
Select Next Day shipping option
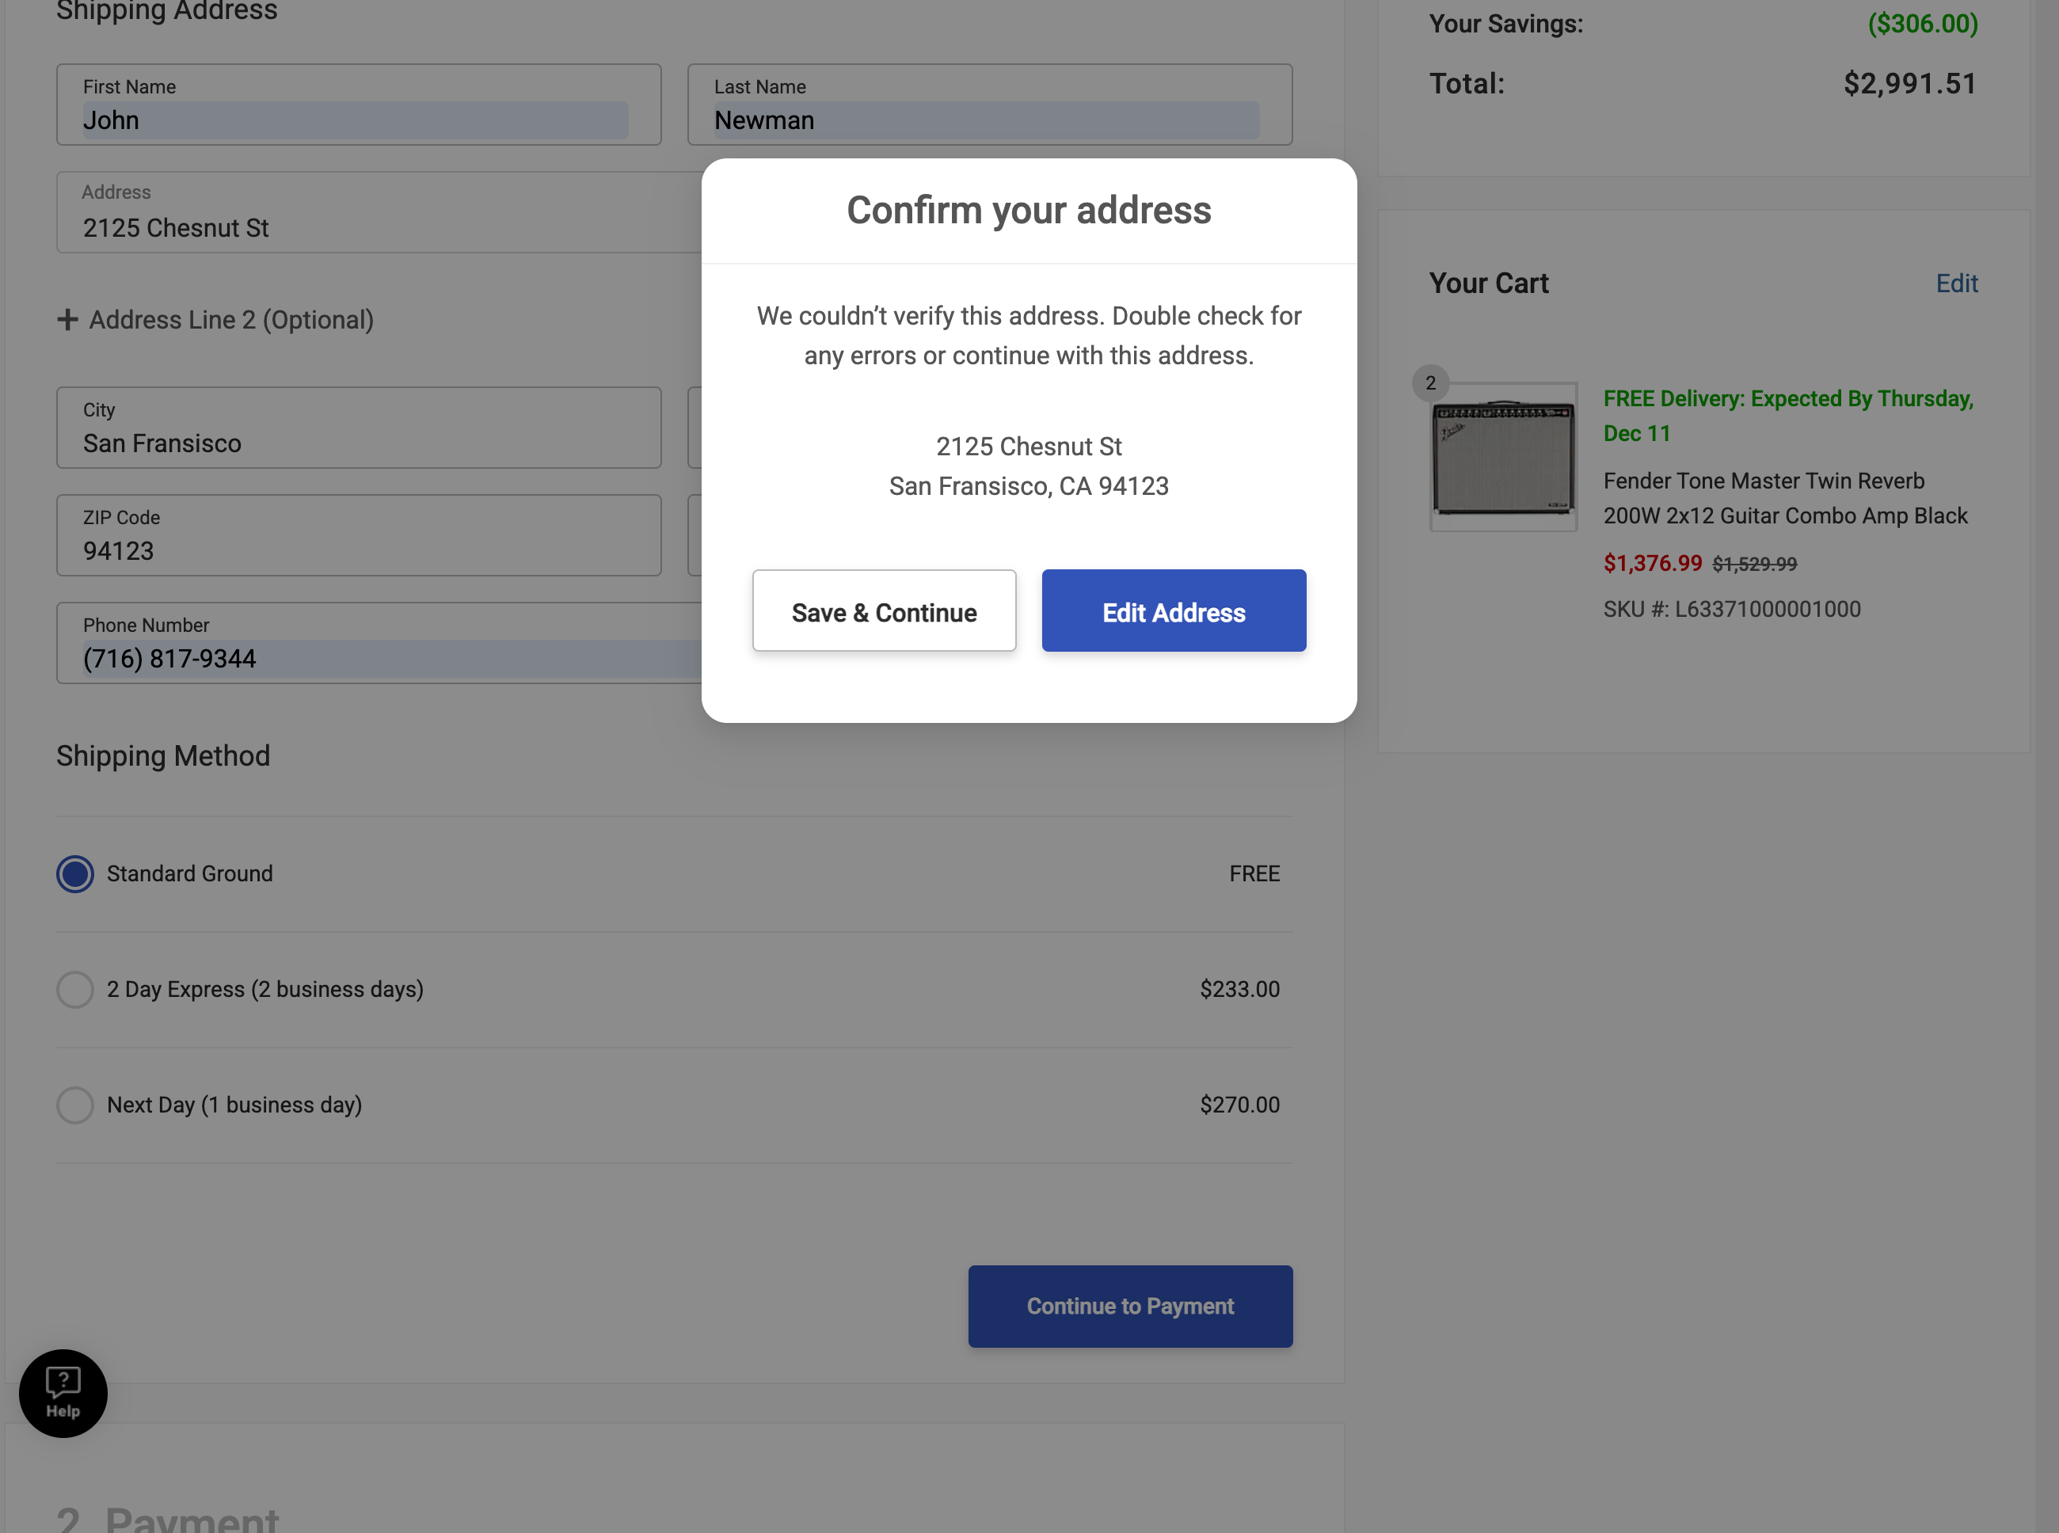[x=75, y=1105]
